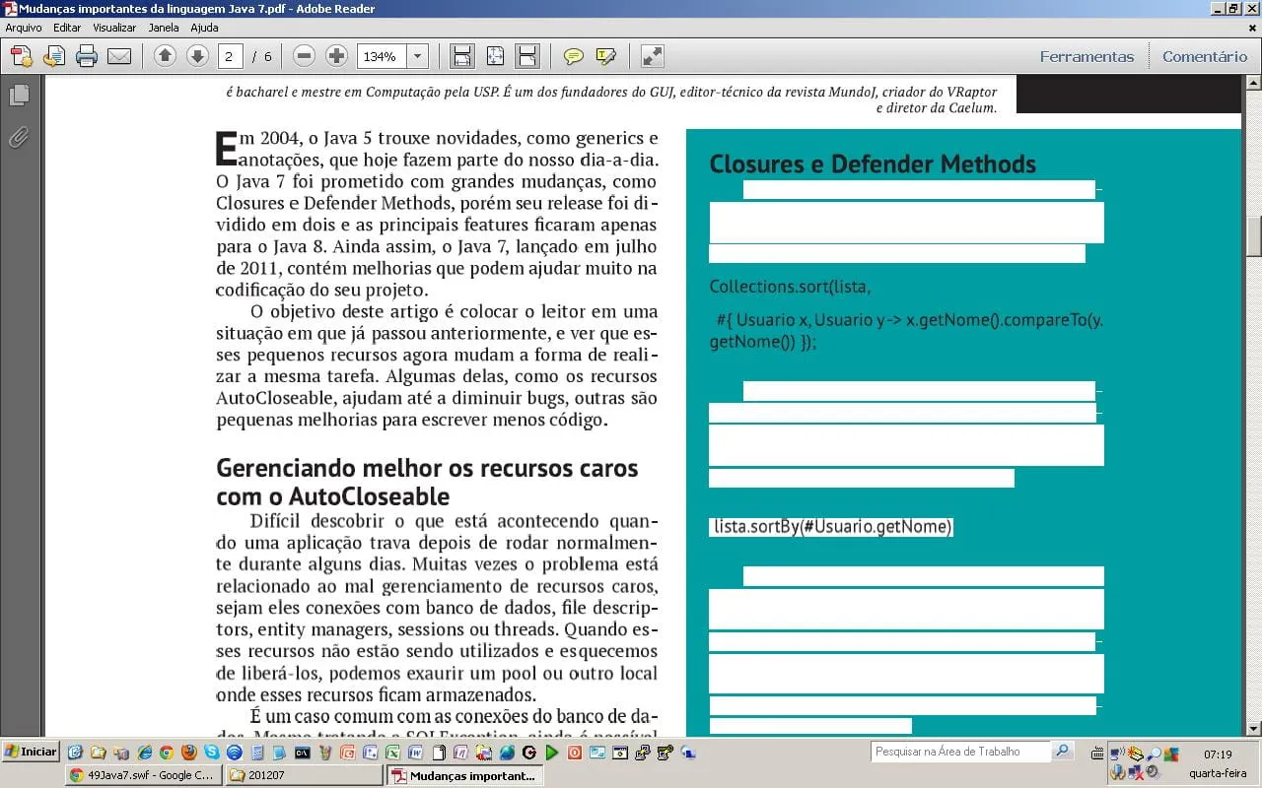Open the Visualizar menu
Image resolution: width=1262 pixels, height=788 pixels.
coord(114,28)
